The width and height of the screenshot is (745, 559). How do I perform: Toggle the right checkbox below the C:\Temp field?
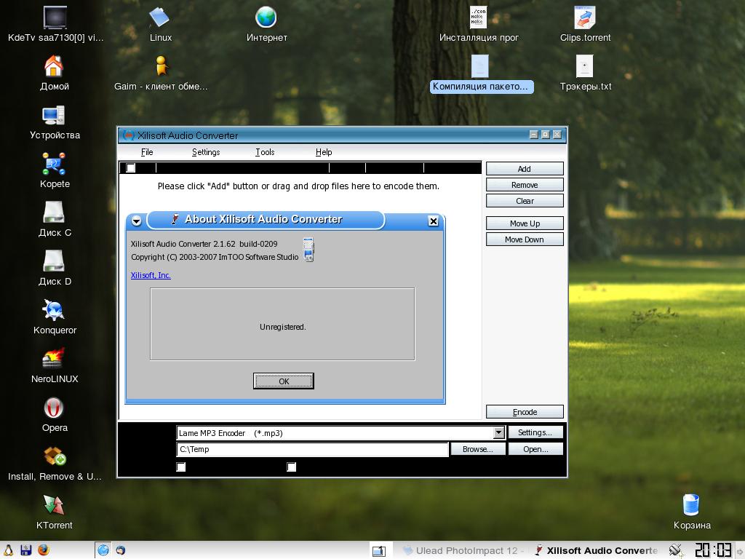point(292,467)
